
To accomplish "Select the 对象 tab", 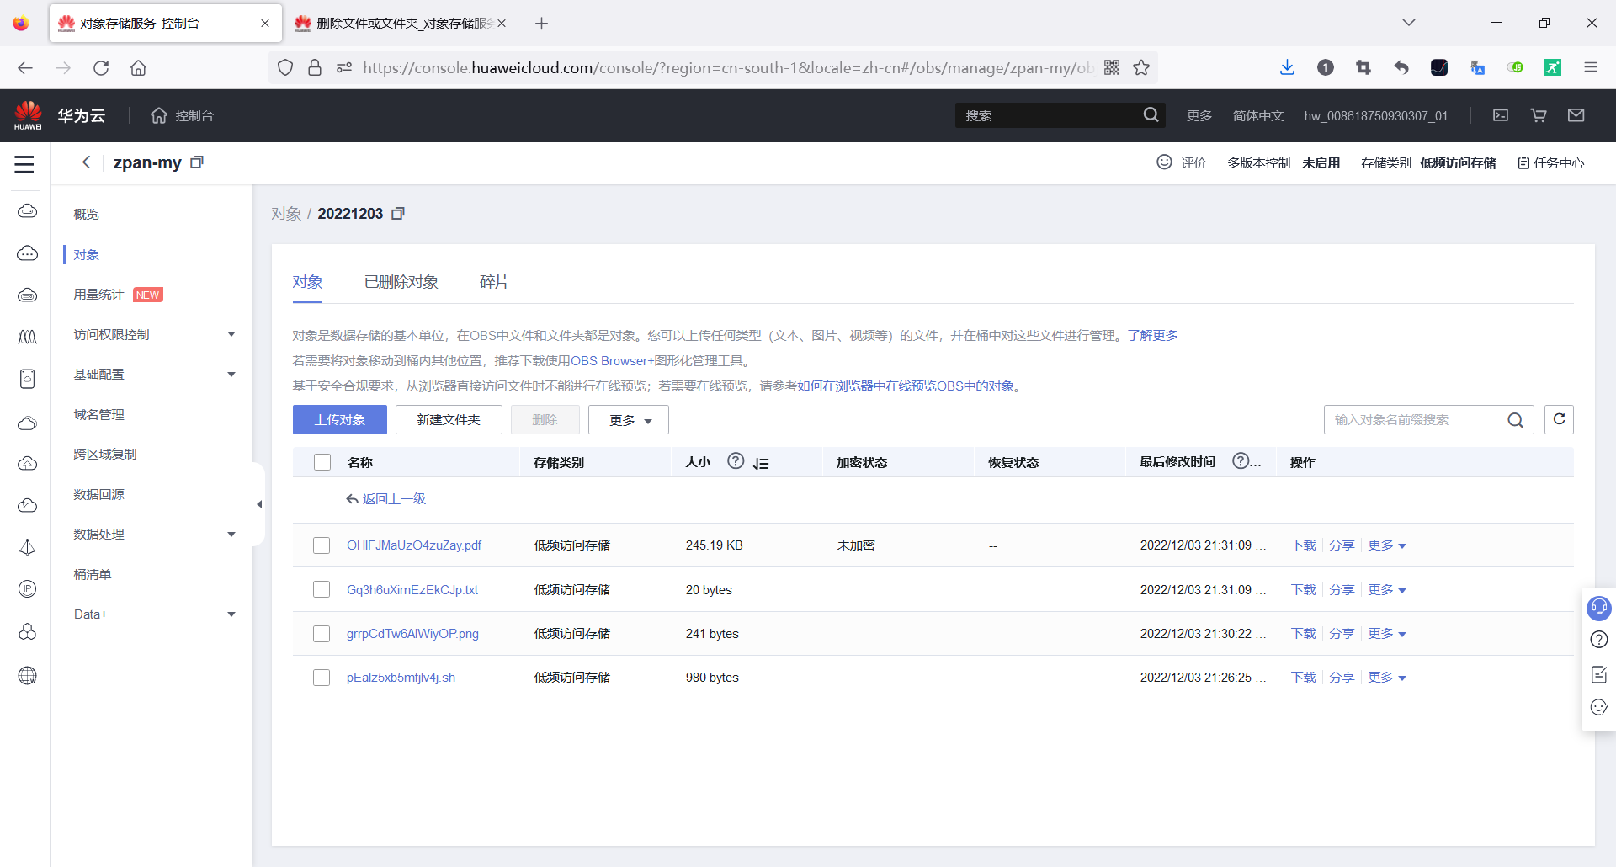I will click(x=307, y=282).
